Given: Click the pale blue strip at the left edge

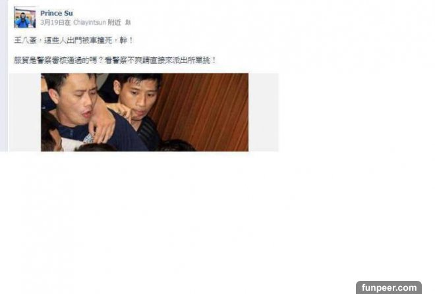Looking at the screenshot, I should click(3, 76).
